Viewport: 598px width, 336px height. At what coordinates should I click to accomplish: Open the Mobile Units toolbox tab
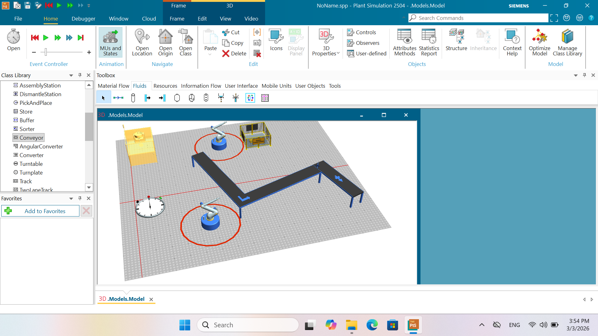(x=276, y=86)
